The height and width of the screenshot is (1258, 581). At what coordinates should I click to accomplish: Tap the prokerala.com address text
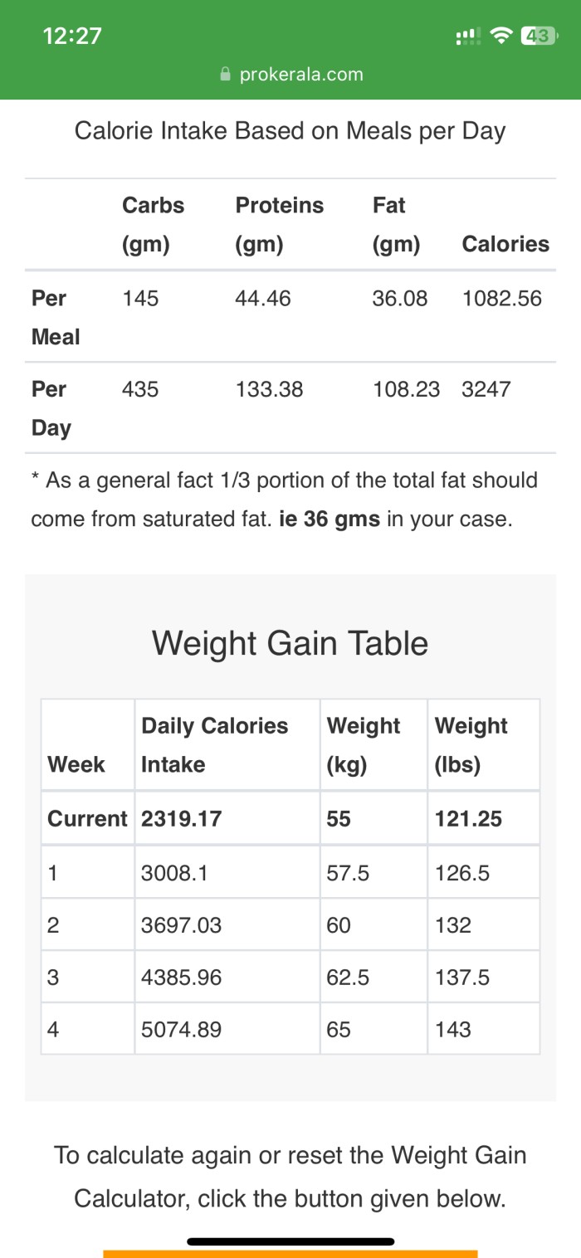point(300,75)
